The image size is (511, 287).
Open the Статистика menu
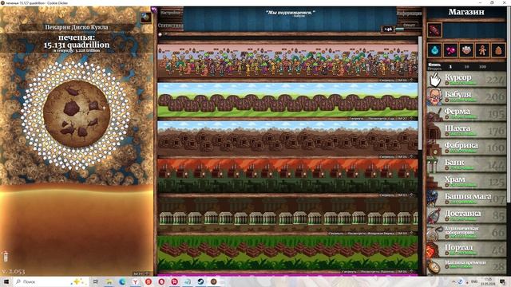tap(170, 25)
